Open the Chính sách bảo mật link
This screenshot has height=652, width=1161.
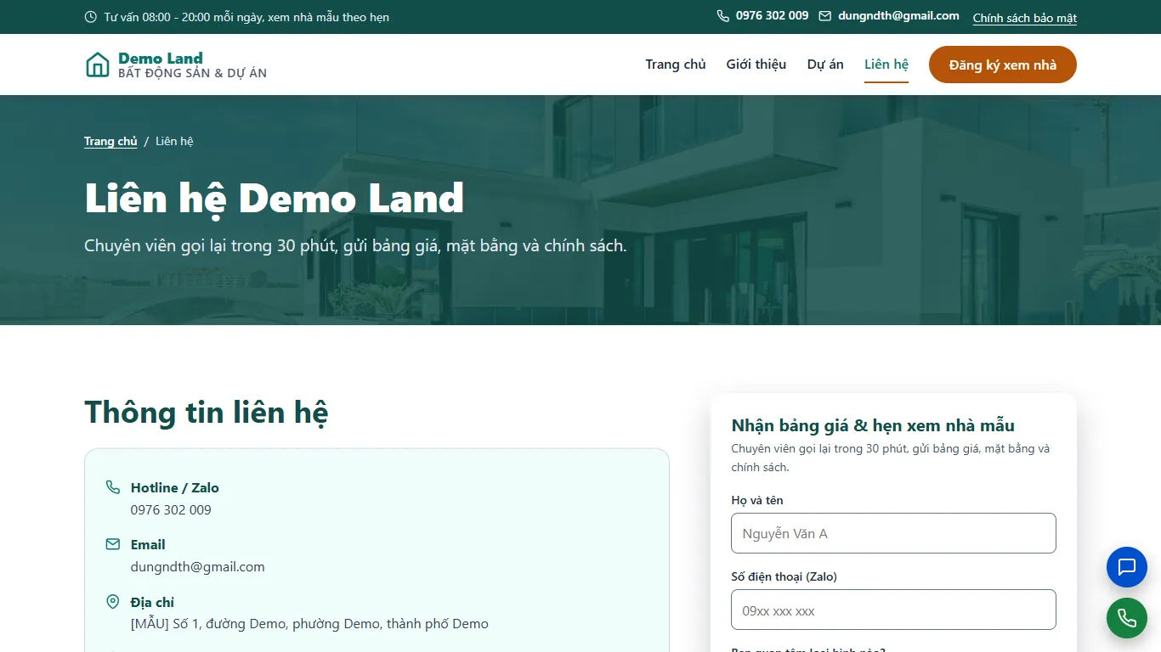tap(1025, 18)
